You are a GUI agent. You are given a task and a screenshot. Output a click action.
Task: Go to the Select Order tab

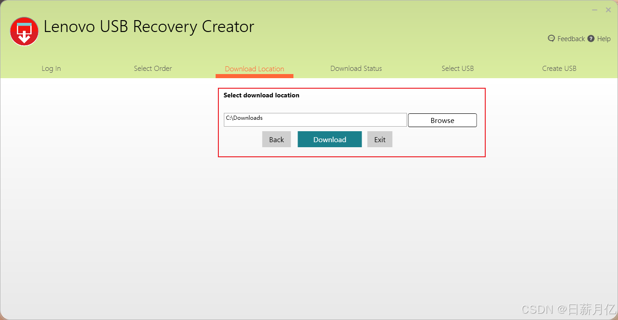[153, 69]
